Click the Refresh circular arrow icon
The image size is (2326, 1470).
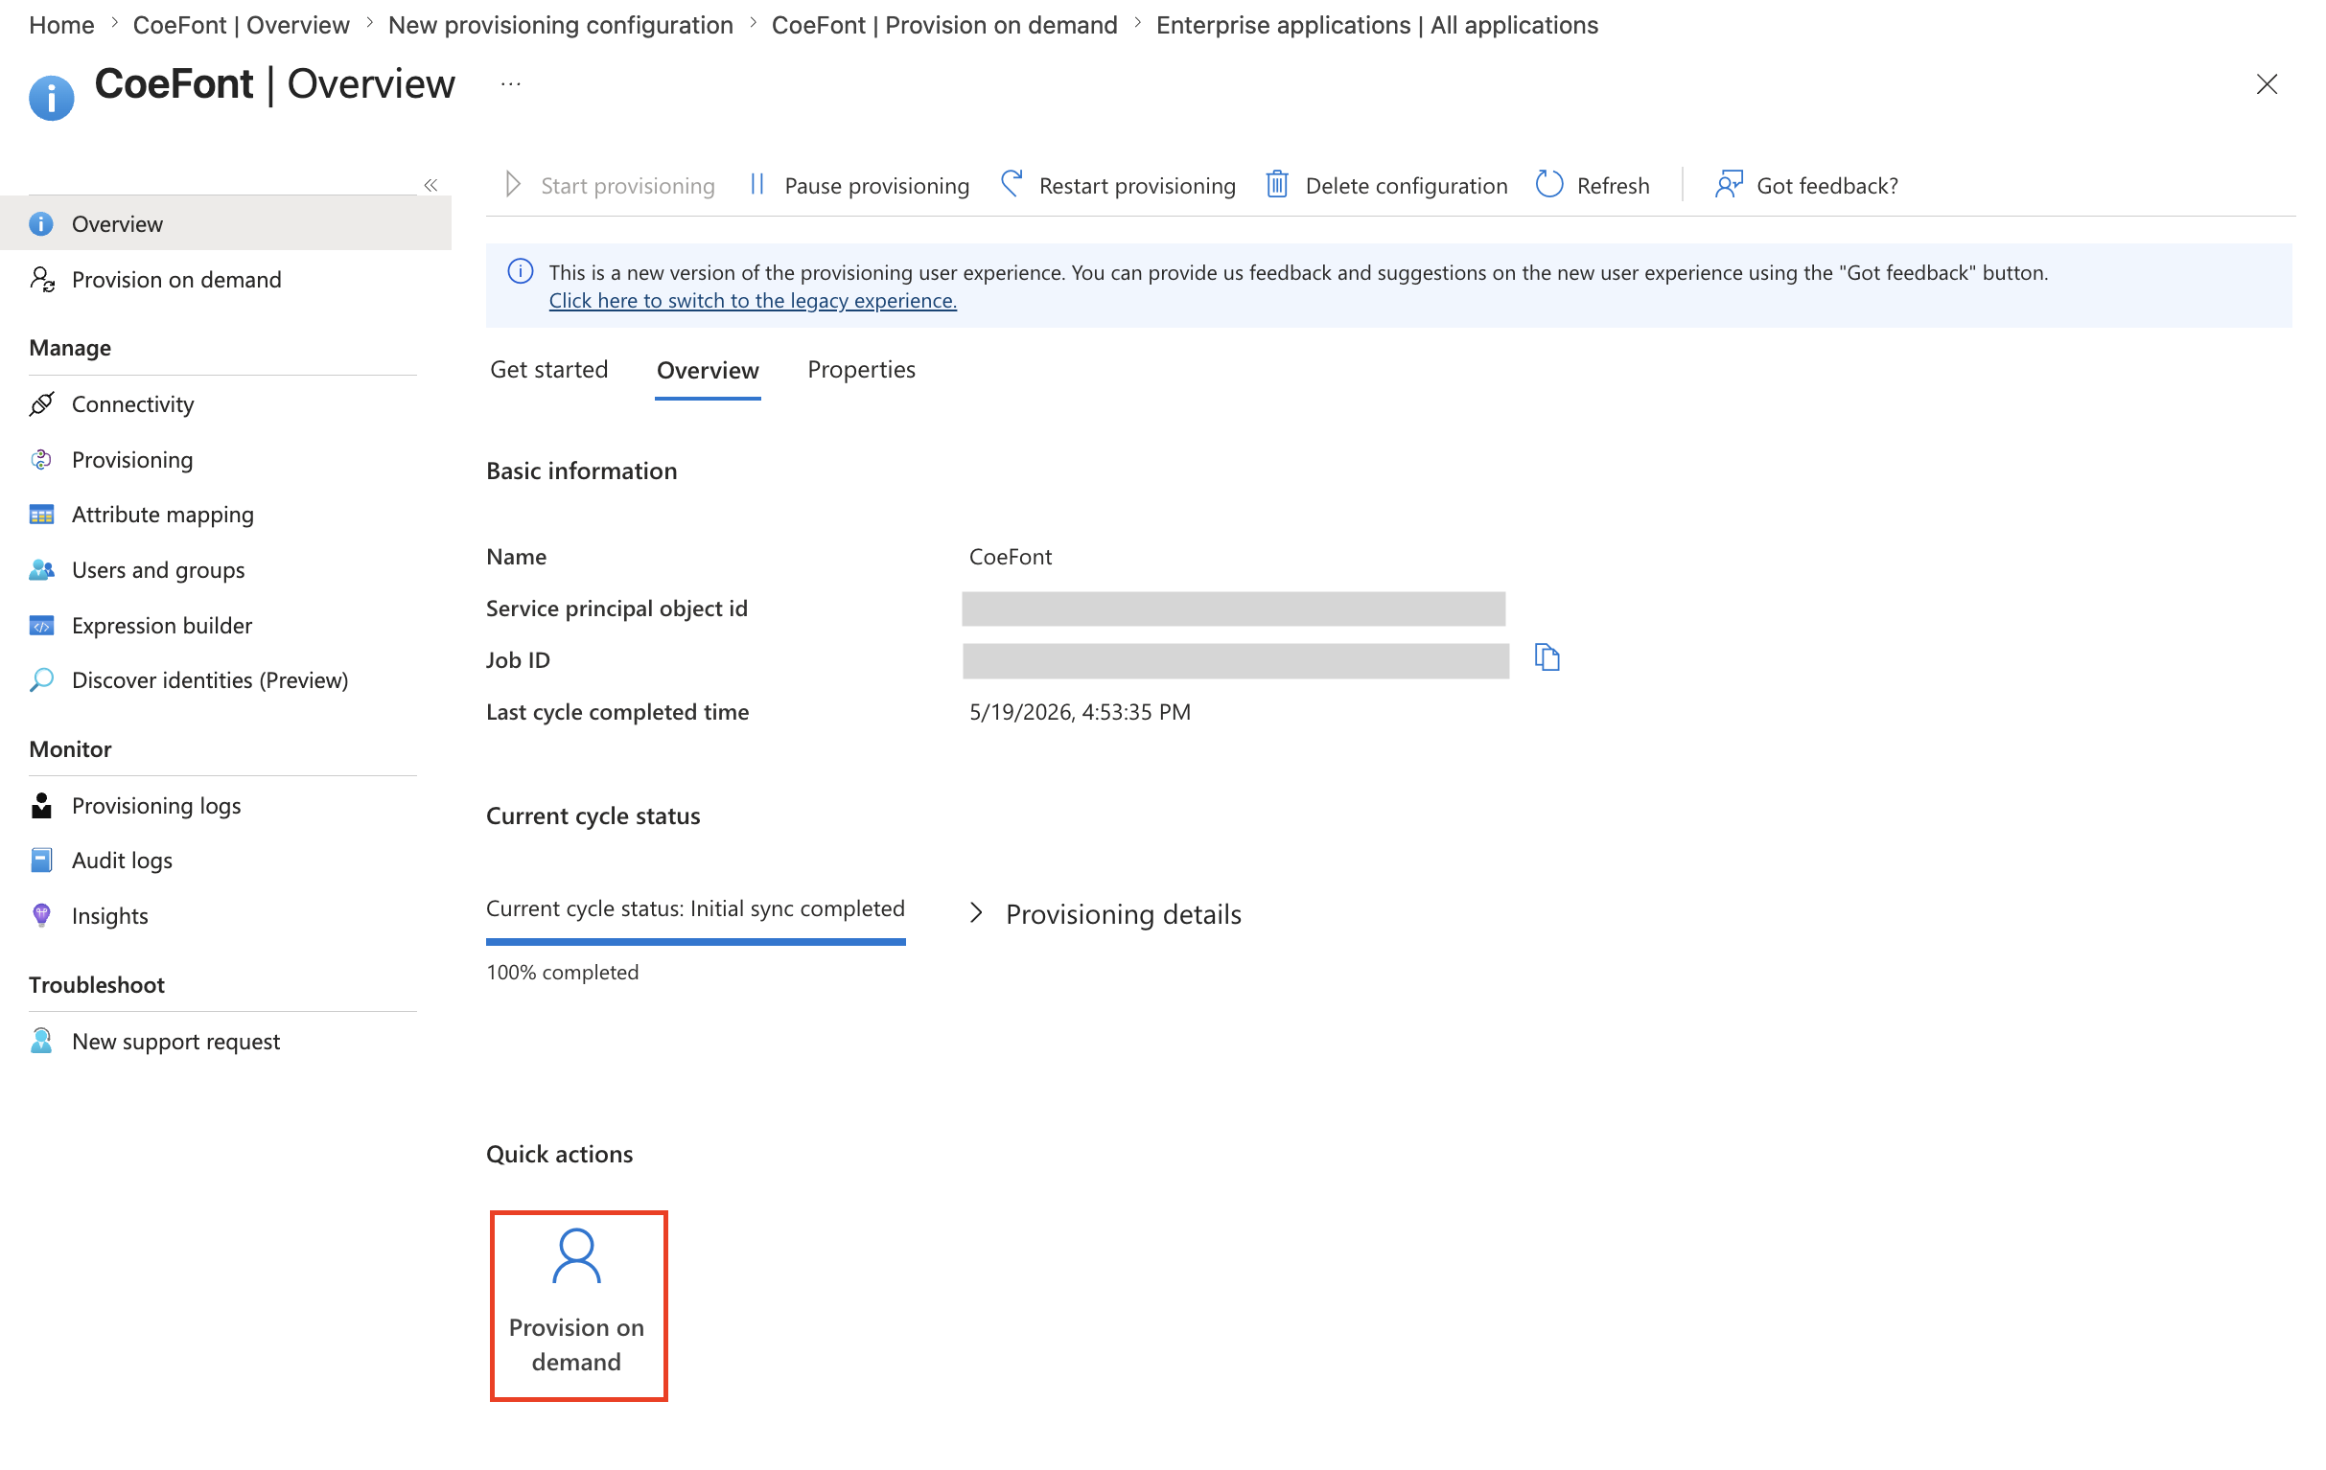(x=1548, y=183)
